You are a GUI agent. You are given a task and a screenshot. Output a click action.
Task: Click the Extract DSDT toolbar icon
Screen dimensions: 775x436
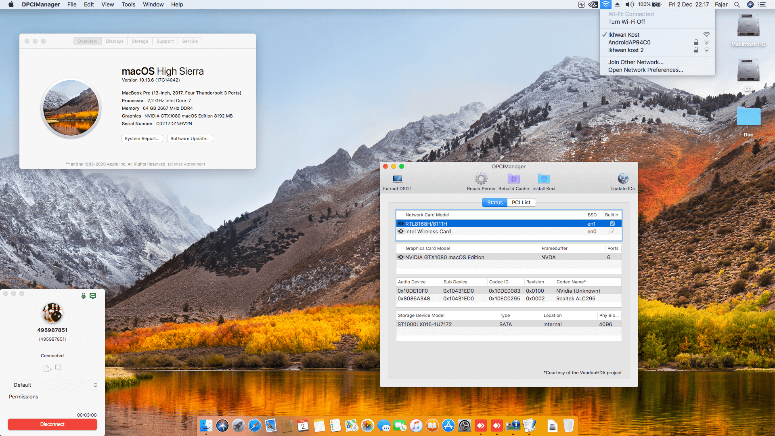[397, 179]
